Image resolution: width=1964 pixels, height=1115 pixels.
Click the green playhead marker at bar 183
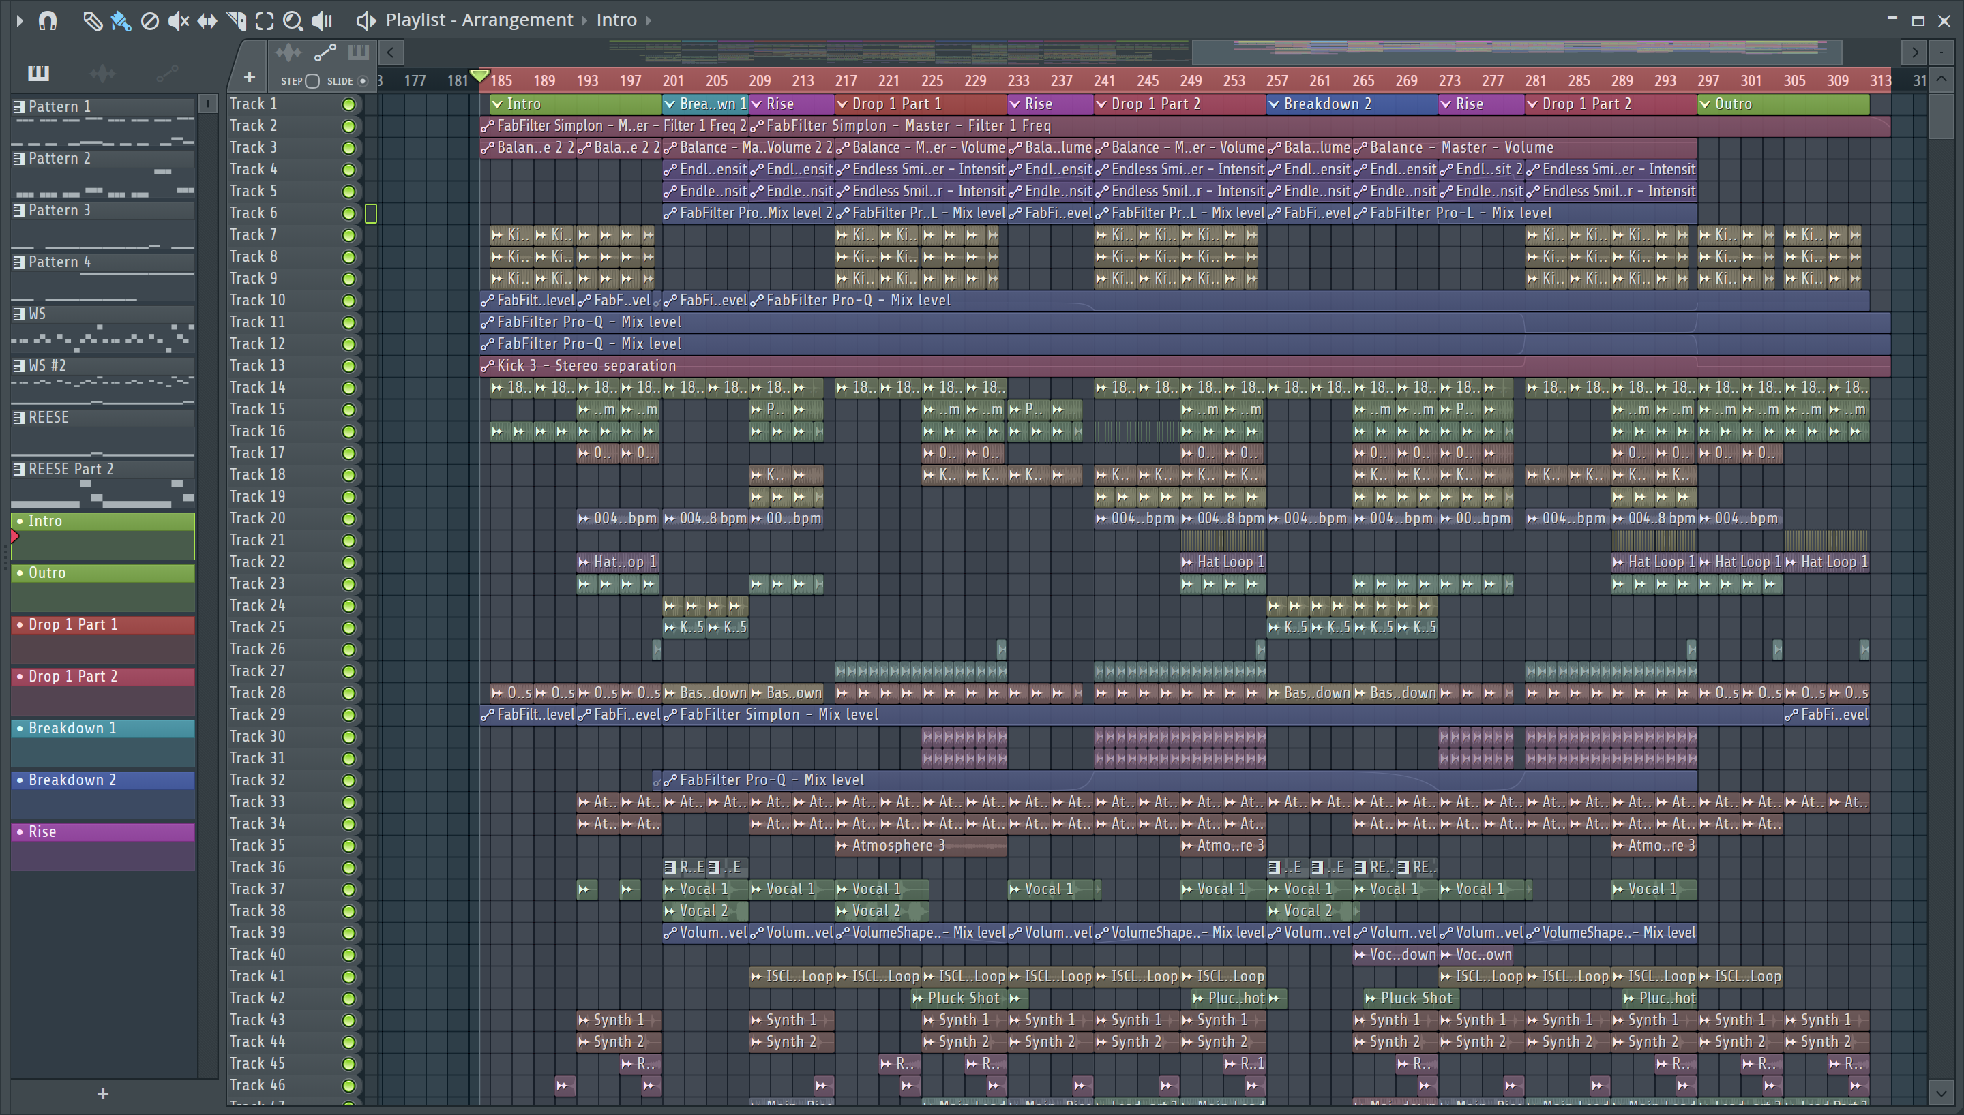(x=479, y=75)
